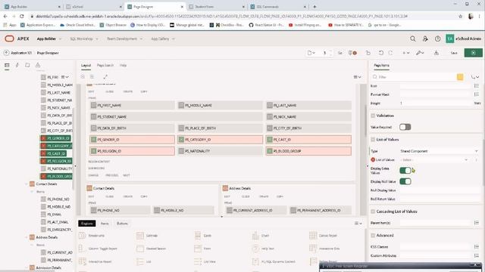Collapse the Contact Details tree node
485x272 pixels.
pyautogui.click(x=27, y=184)
